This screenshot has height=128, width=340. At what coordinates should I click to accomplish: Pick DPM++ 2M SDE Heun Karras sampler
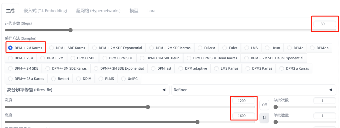tap(212, 58)
